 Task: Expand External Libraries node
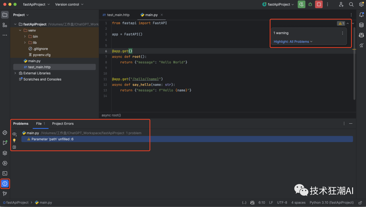15,73
